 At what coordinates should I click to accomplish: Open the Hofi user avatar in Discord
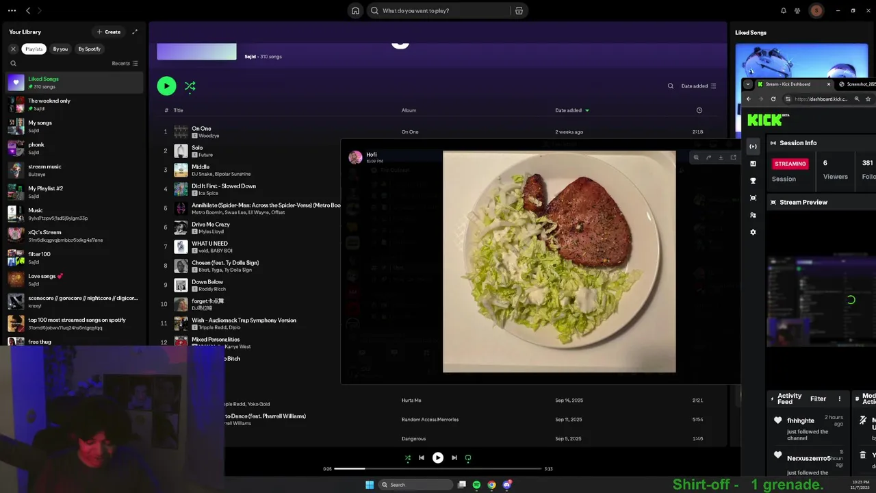pos(355,157)
